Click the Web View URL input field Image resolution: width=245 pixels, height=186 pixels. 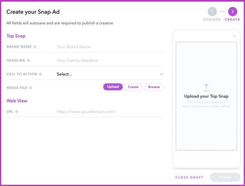tap(108, 111)
